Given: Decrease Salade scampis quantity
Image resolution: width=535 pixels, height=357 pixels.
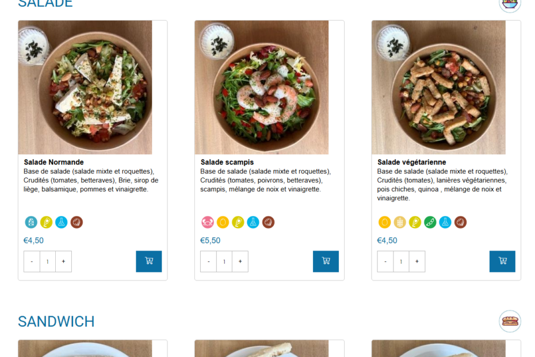Looking at the screenshot, I should (208, 261).
